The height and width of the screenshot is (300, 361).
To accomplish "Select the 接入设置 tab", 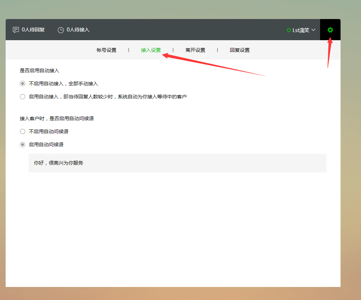I will pos(151,50).
